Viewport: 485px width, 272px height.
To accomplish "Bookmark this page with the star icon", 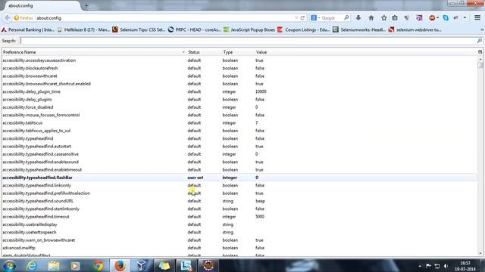I will pyautogui.click(x=384, y=18).
